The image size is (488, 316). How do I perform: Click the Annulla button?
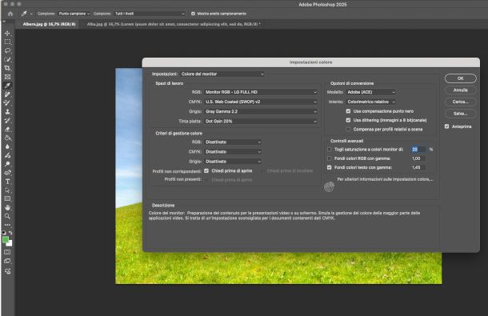(x=460, y=90)
